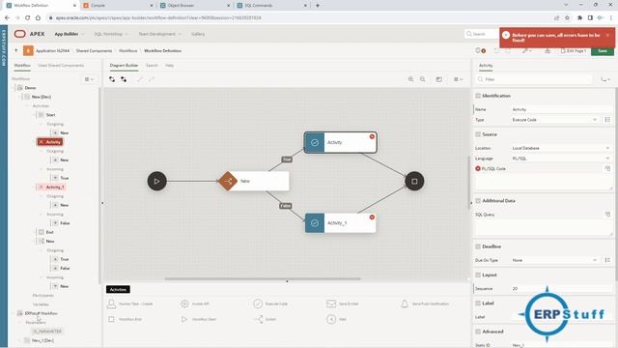Collapse the Source section
This screenshot has height=348, width=618.
pos(478,134)
